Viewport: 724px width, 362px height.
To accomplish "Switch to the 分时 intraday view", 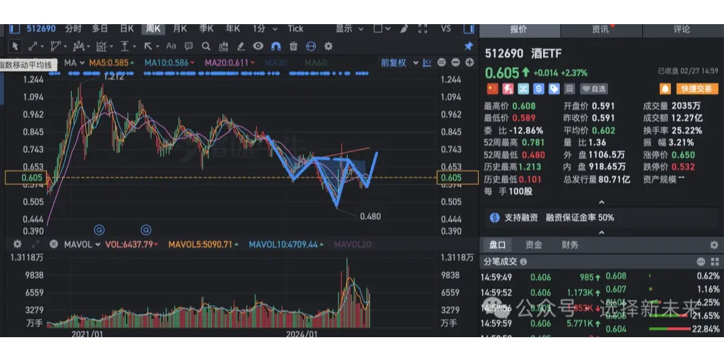I will coord(73,29).
